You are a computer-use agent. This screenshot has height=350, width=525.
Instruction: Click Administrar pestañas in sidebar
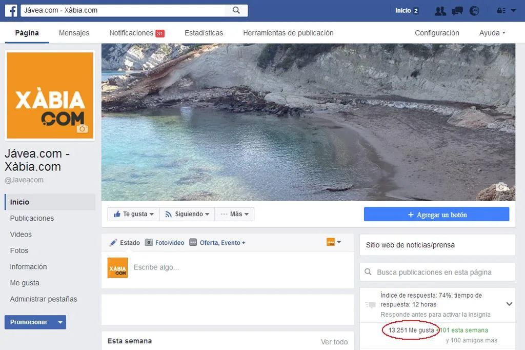(x=44, y=299)
